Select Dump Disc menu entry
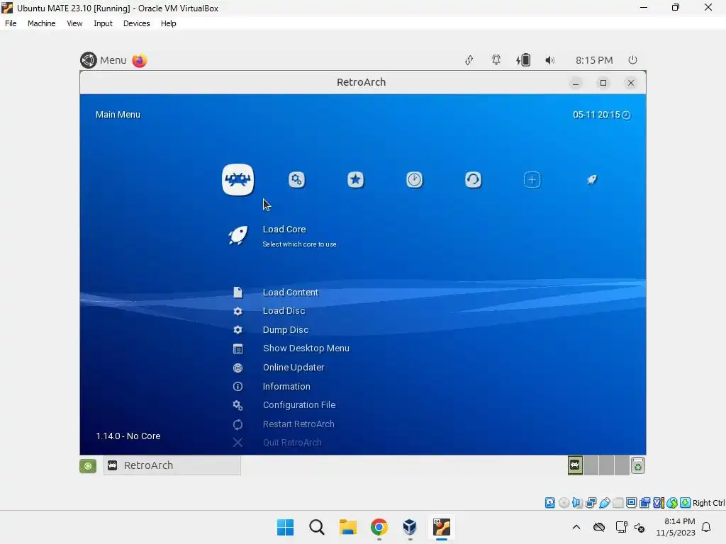The image size is (726, 544). [286, 330]
